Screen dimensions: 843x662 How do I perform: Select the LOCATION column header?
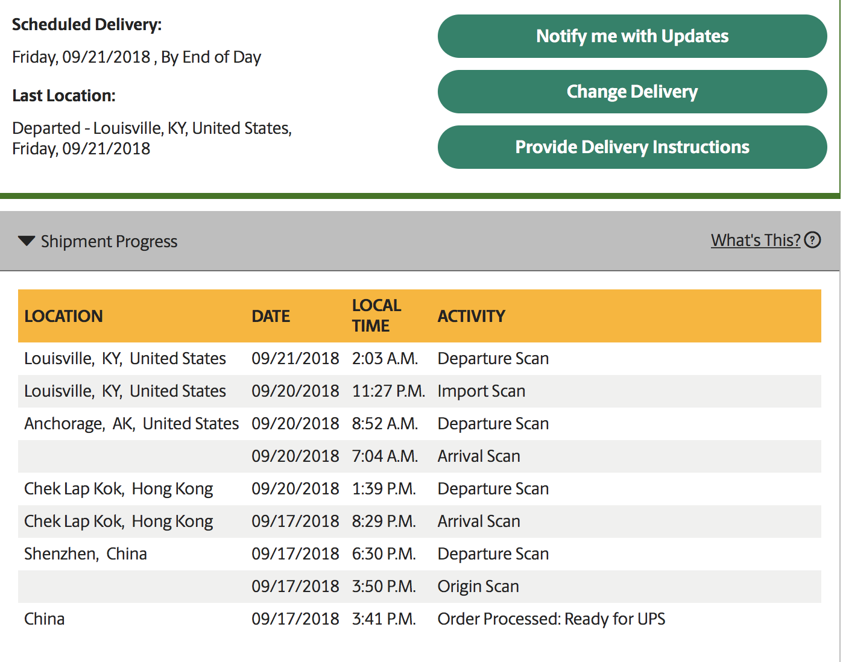(63, 316)
